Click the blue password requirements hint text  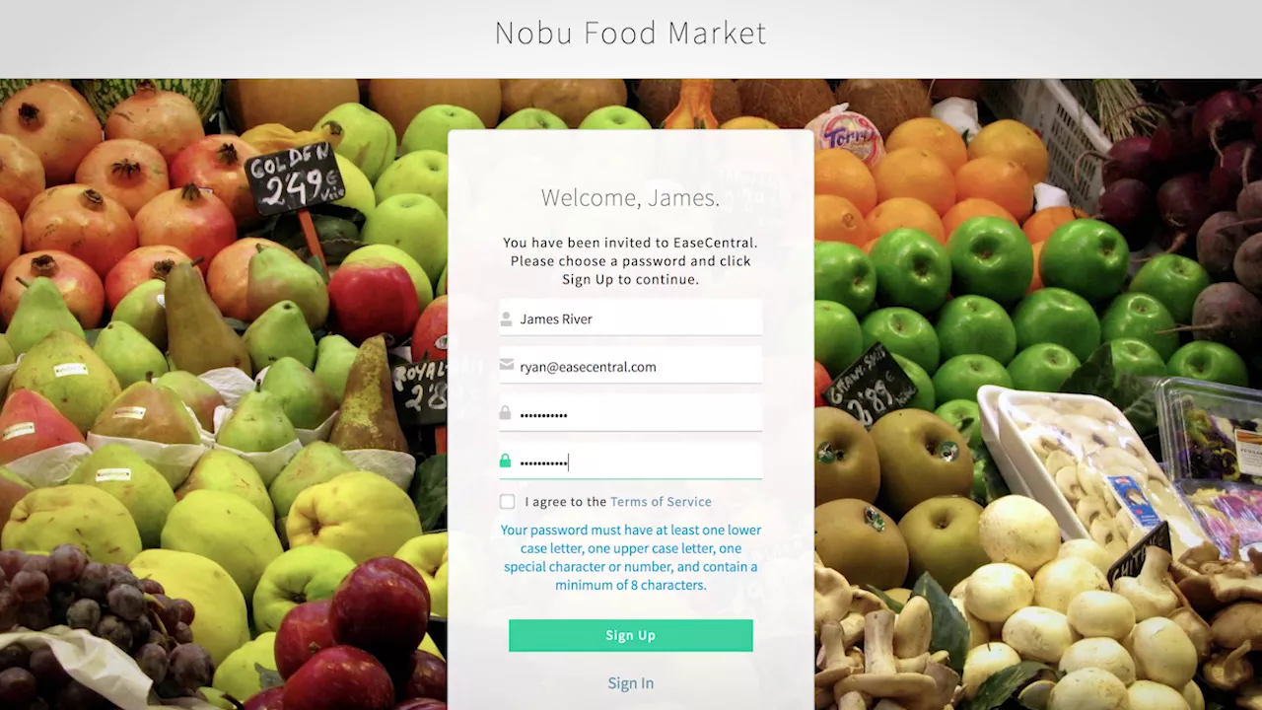tap(631, 557)
